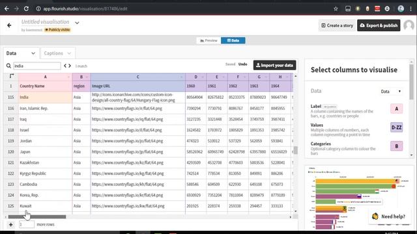Open the Data sheet selector in the columns panel
Viewport: 417px width, 234px height.
(x=390, y=92)
